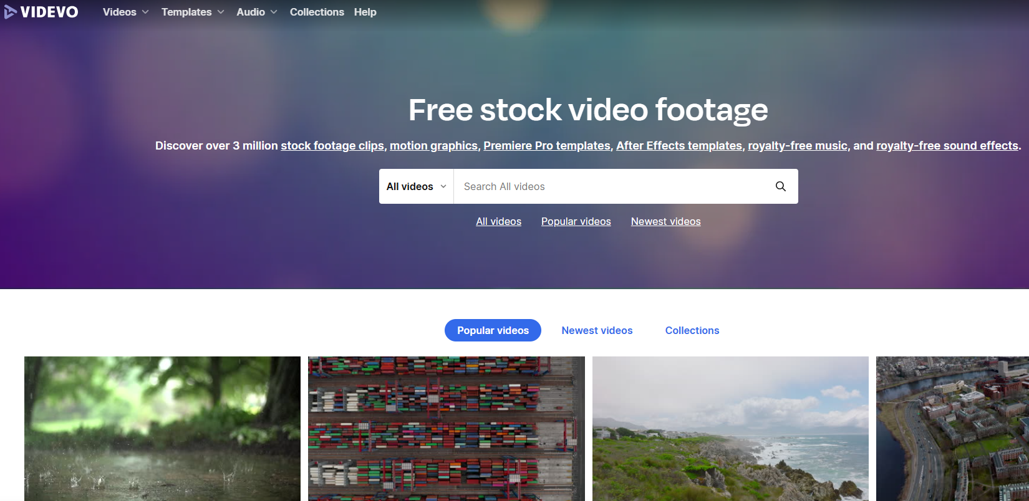Expand the Audio menu chevron

[274, 12]
